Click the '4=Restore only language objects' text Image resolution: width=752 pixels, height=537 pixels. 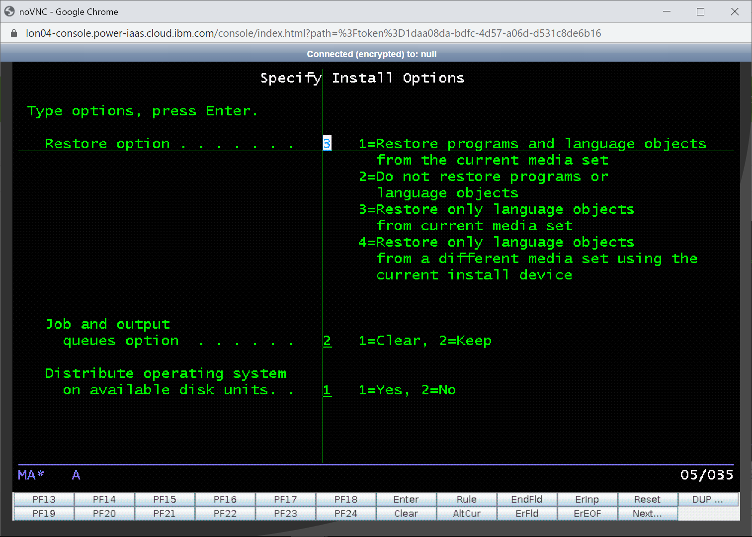coord(497,242)
